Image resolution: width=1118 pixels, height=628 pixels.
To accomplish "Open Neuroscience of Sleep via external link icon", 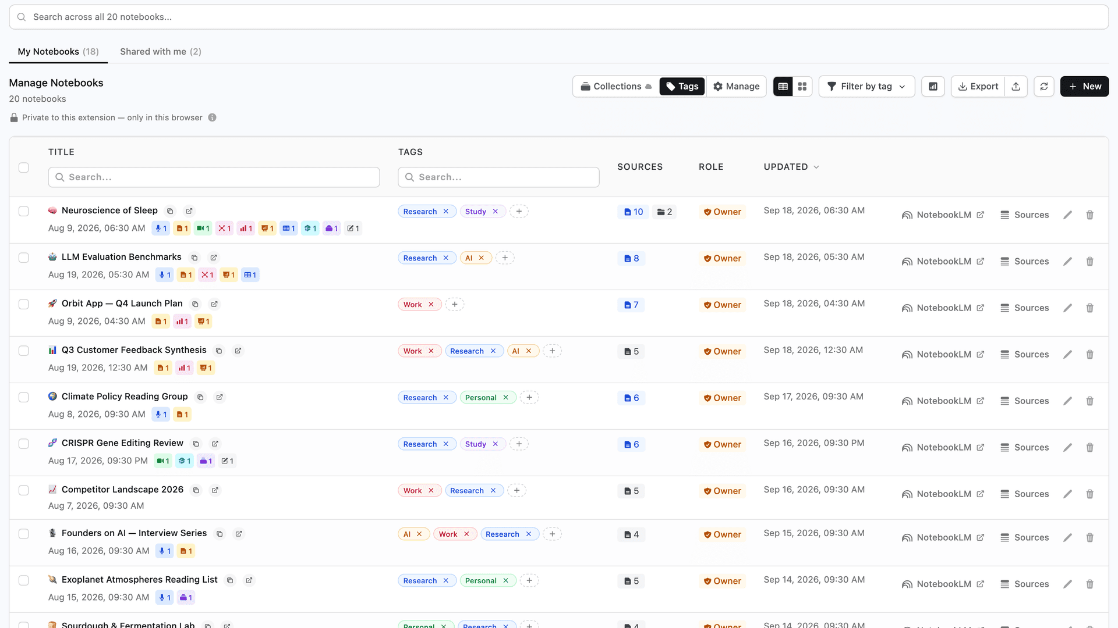I will pyautogui.click(x=189, y=211).
